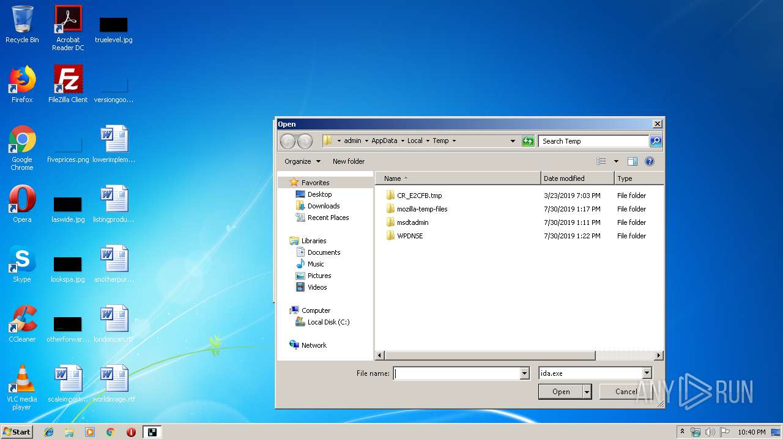Image resolution: width=783 pixels, height=440 pixels.
Task: Launch Opera desktop shortcut
Action: click(22, 204)
